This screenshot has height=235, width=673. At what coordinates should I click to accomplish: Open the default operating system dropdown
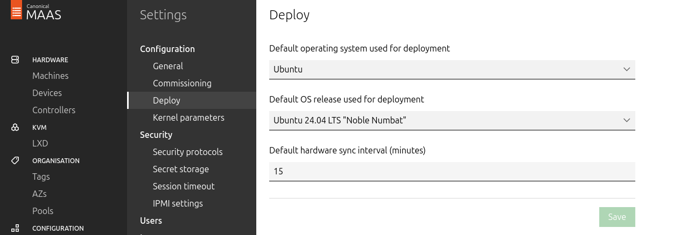451,69
